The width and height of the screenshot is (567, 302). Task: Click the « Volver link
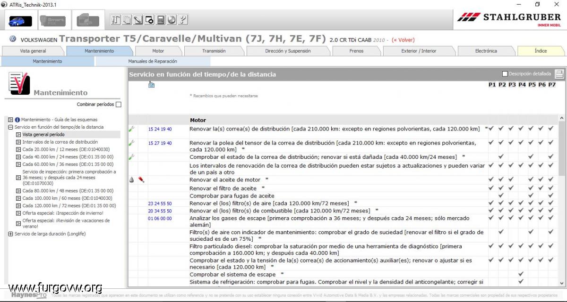[x=403, y=40]
